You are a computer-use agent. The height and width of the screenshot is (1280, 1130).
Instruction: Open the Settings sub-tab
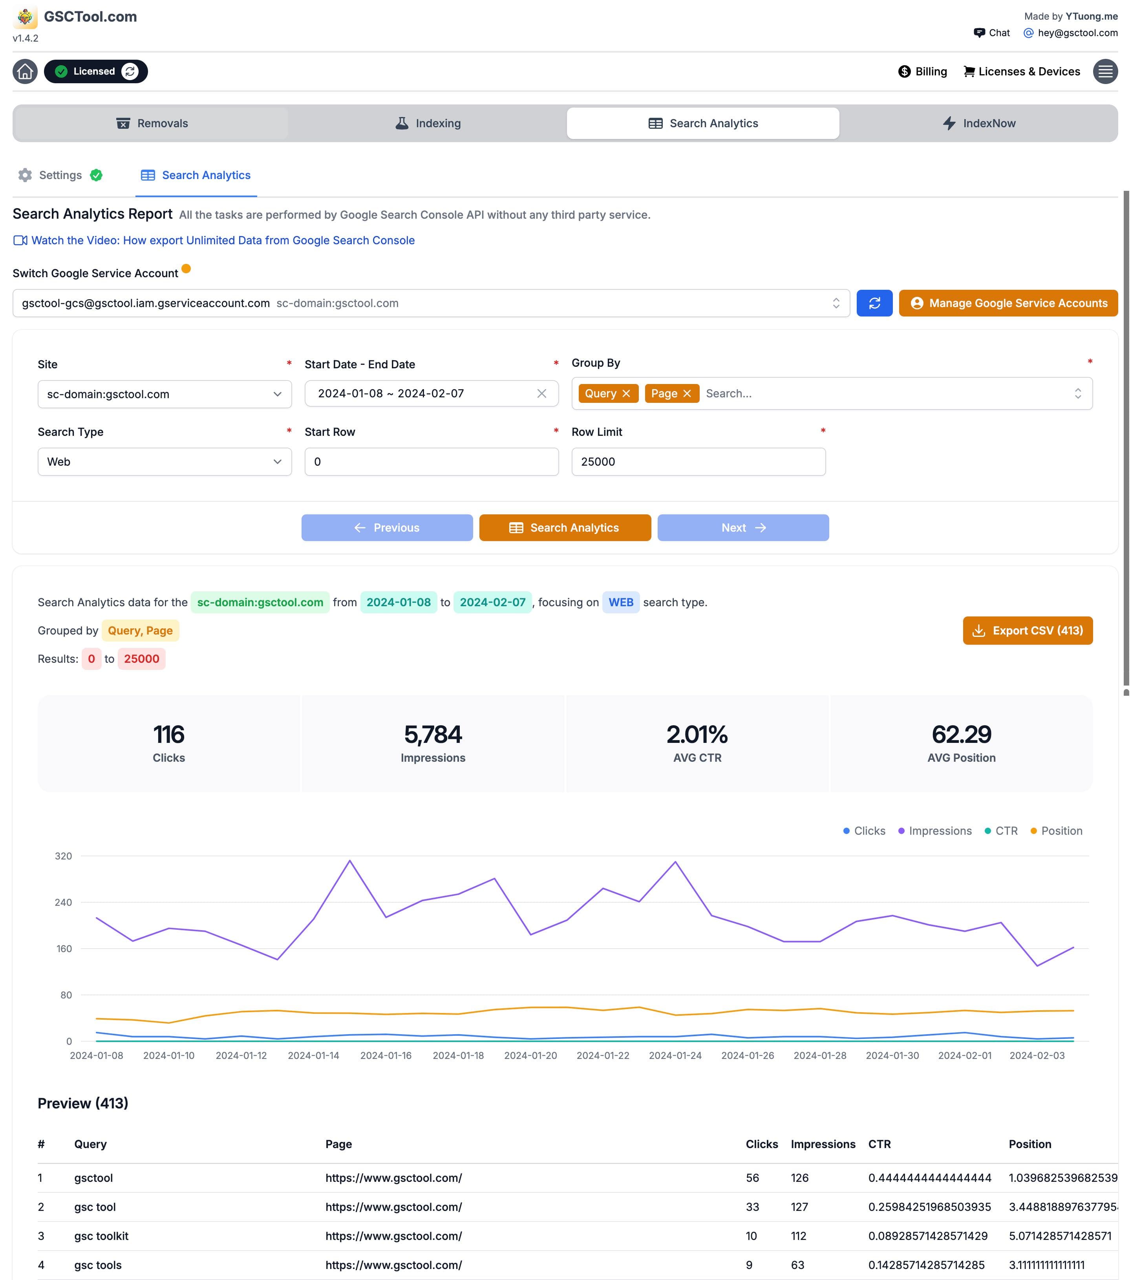click(x=60, y=176)
